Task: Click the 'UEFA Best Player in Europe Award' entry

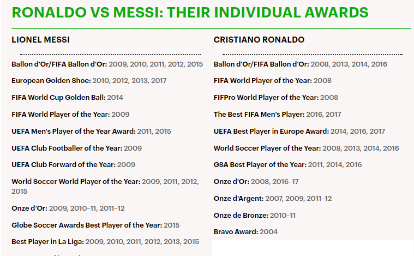Action: 271,131
